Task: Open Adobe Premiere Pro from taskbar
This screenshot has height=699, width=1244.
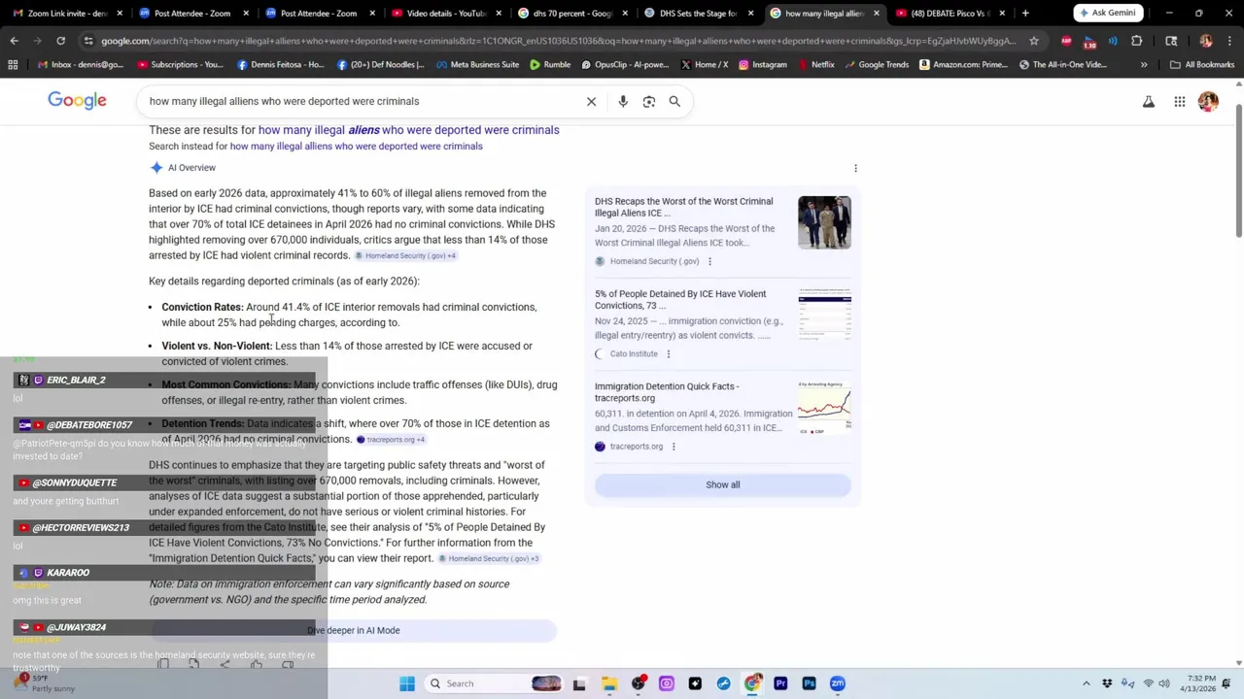Action: (x=780, y=683)
